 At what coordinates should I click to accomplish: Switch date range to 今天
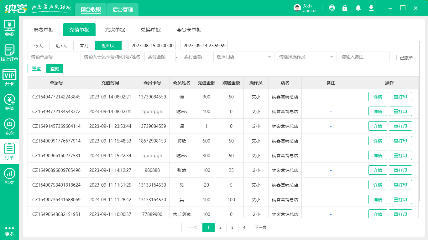coord(38,45)
